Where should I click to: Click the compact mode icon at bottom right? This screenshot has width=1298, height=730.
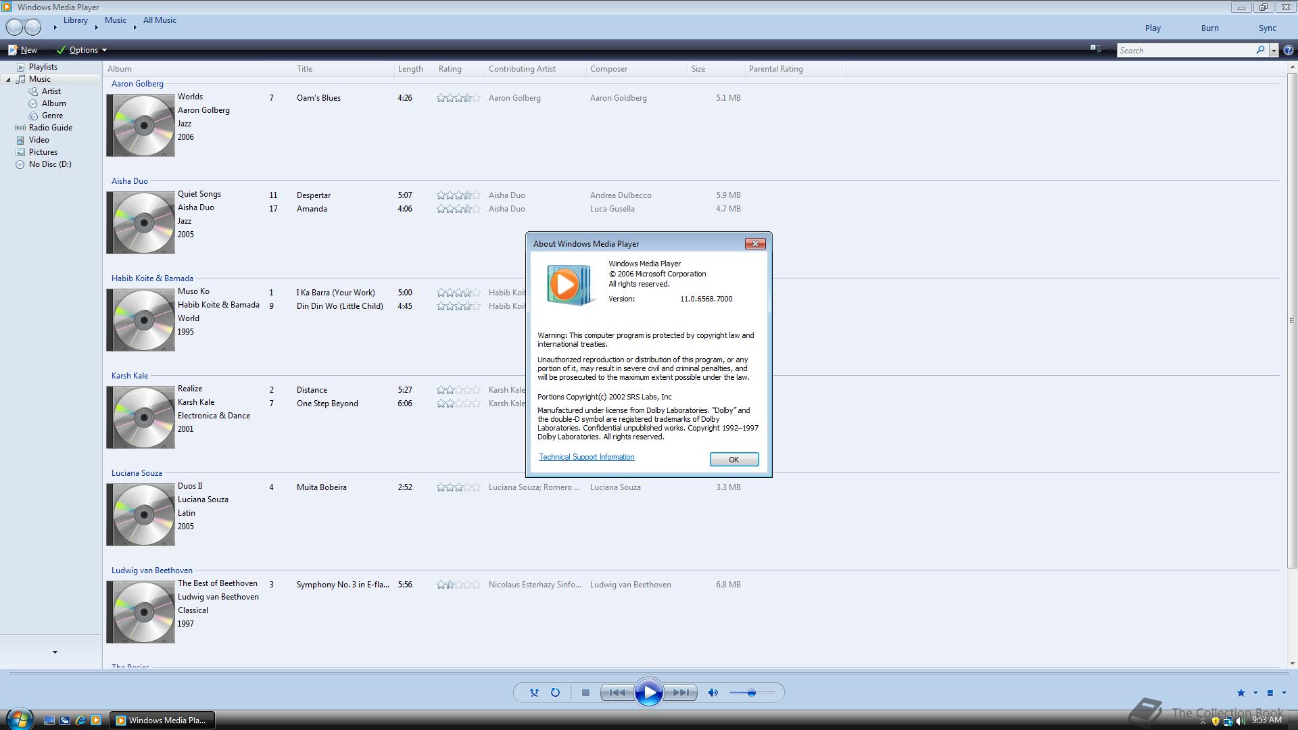1270,693
